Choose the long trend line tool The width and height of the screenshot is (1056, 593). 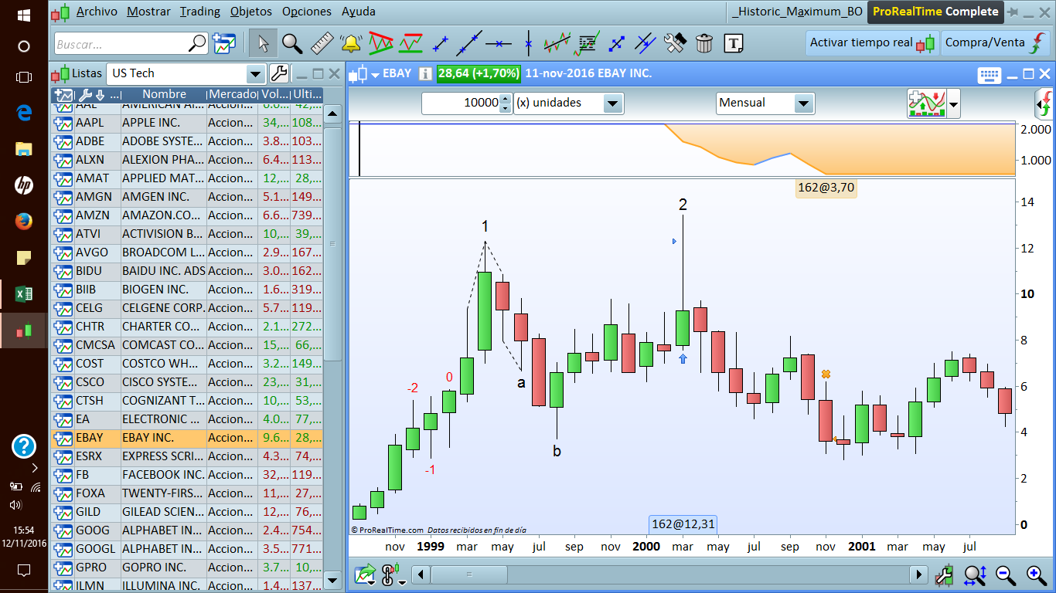coord(469,43)
